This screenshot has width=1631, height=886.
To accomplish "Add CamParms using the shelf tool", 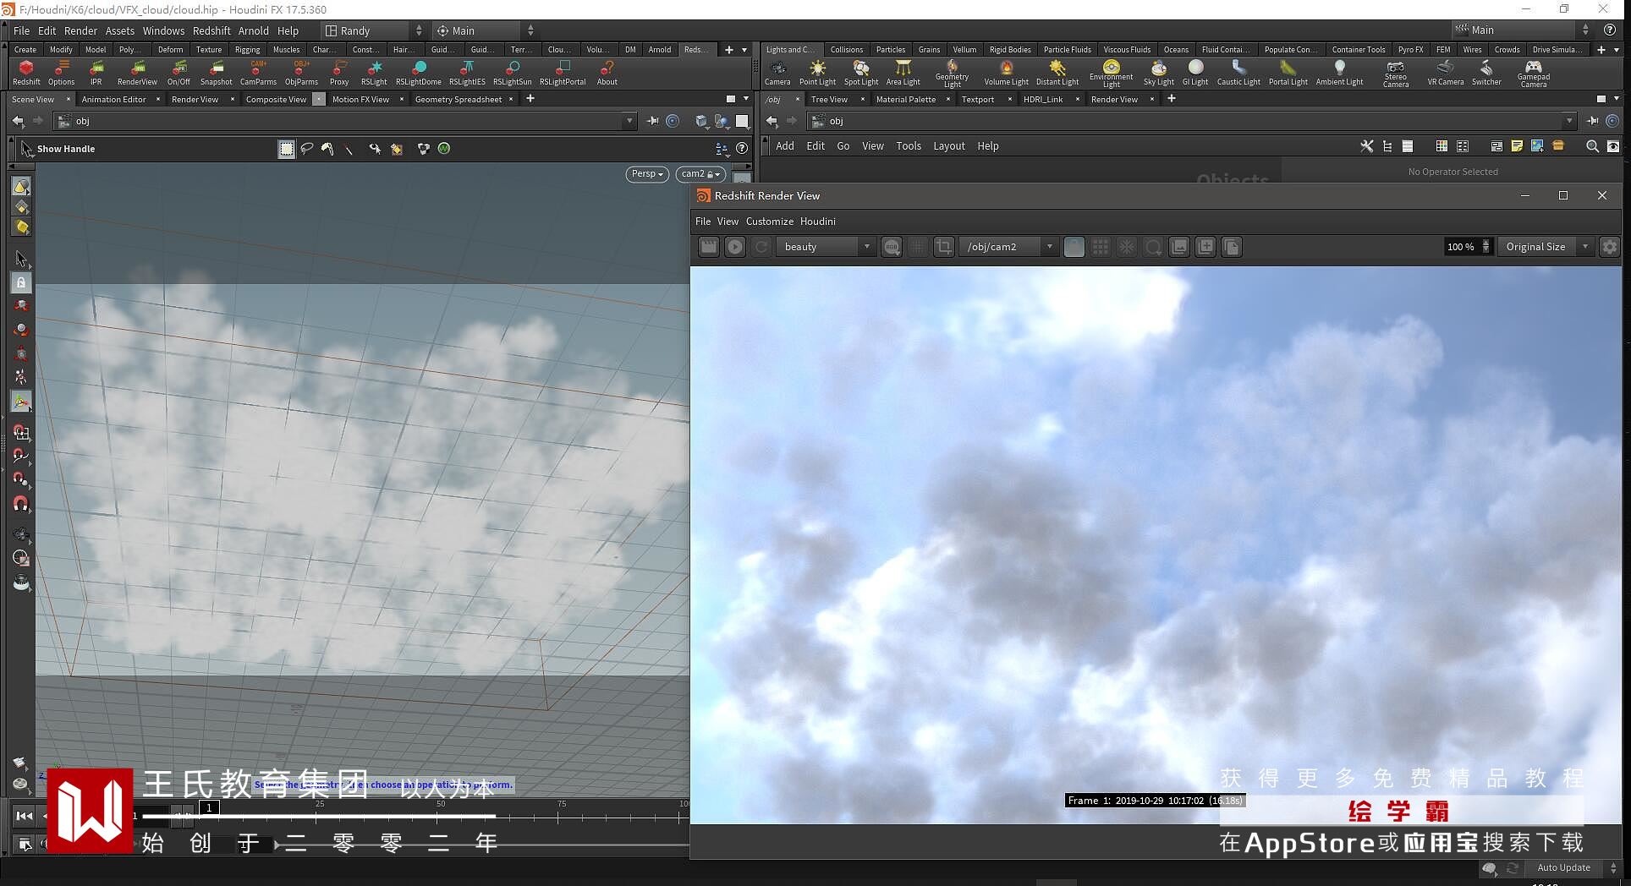I will pos(258,73).
